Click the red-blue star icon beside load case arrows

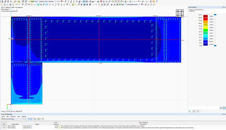click(x=61, y=1)
